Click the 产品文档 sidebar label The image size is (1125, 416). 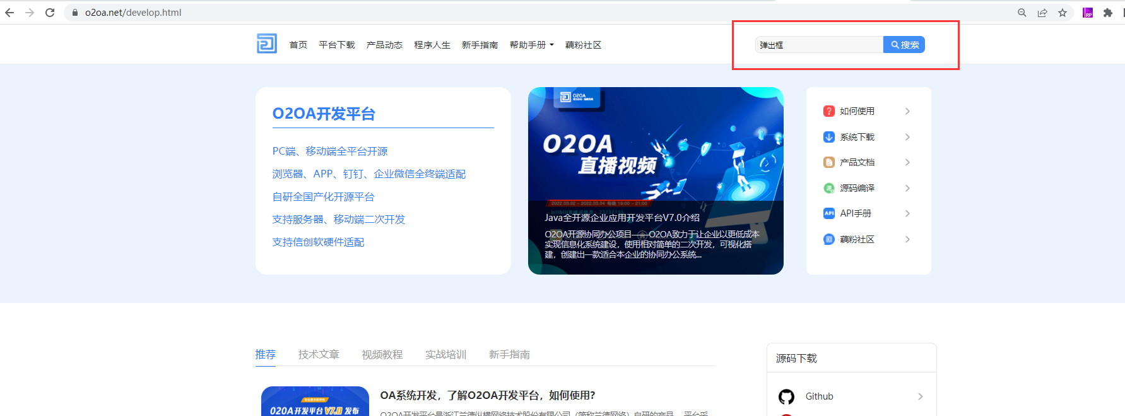point(857,162)
